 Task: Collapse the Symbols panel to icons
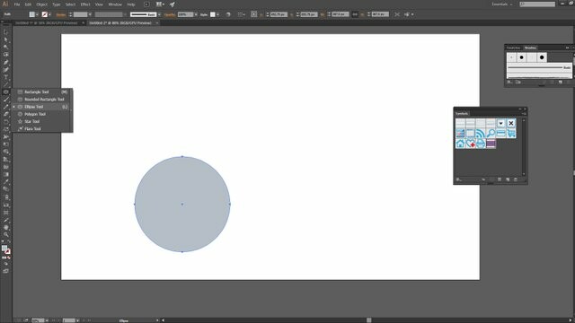[520, 109]
